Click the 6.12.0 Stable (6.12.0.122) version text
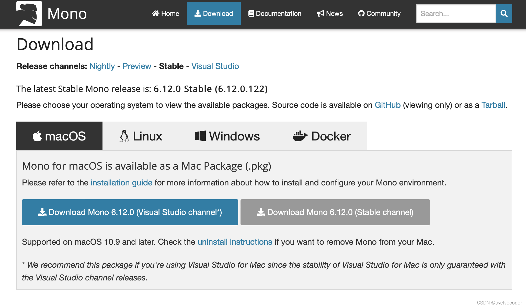Viewport: 526px width, 307px height. (x=211, y=89)
